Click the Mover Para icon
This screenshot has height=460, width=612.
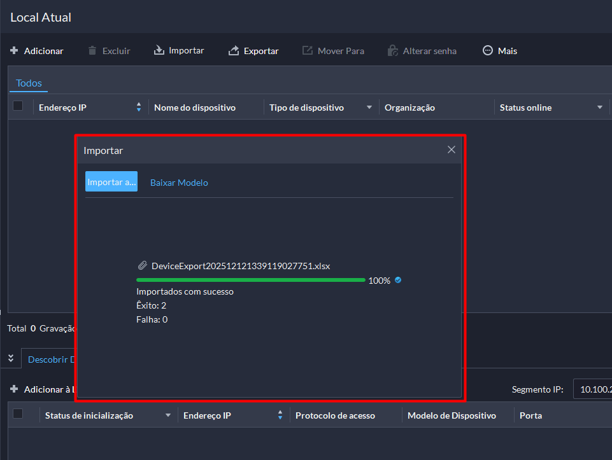pyautogui.click(x=308, y=51)
